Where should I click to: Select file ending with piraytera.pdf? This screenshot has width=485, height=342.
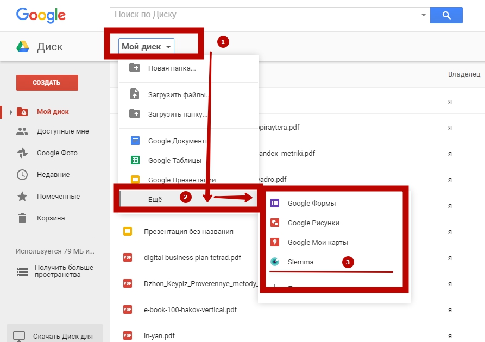(x=279, y=128)
